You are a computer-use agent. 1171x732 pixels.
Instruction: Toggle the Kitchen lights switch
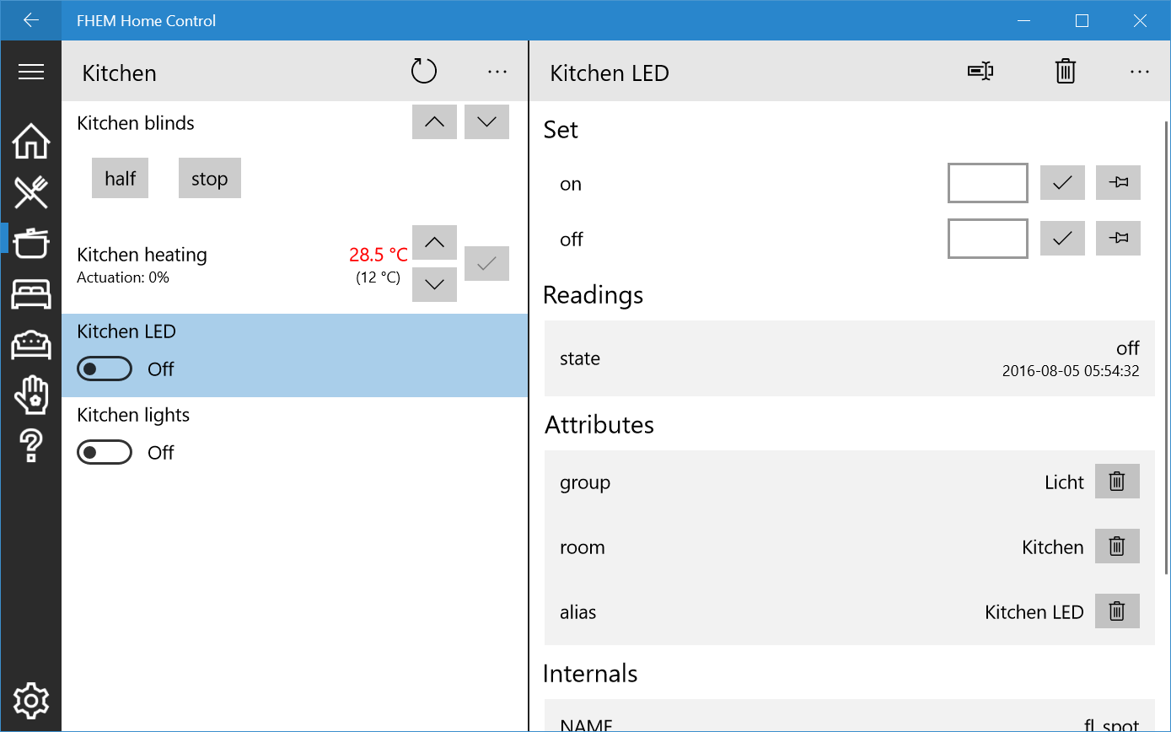point(105,452)
